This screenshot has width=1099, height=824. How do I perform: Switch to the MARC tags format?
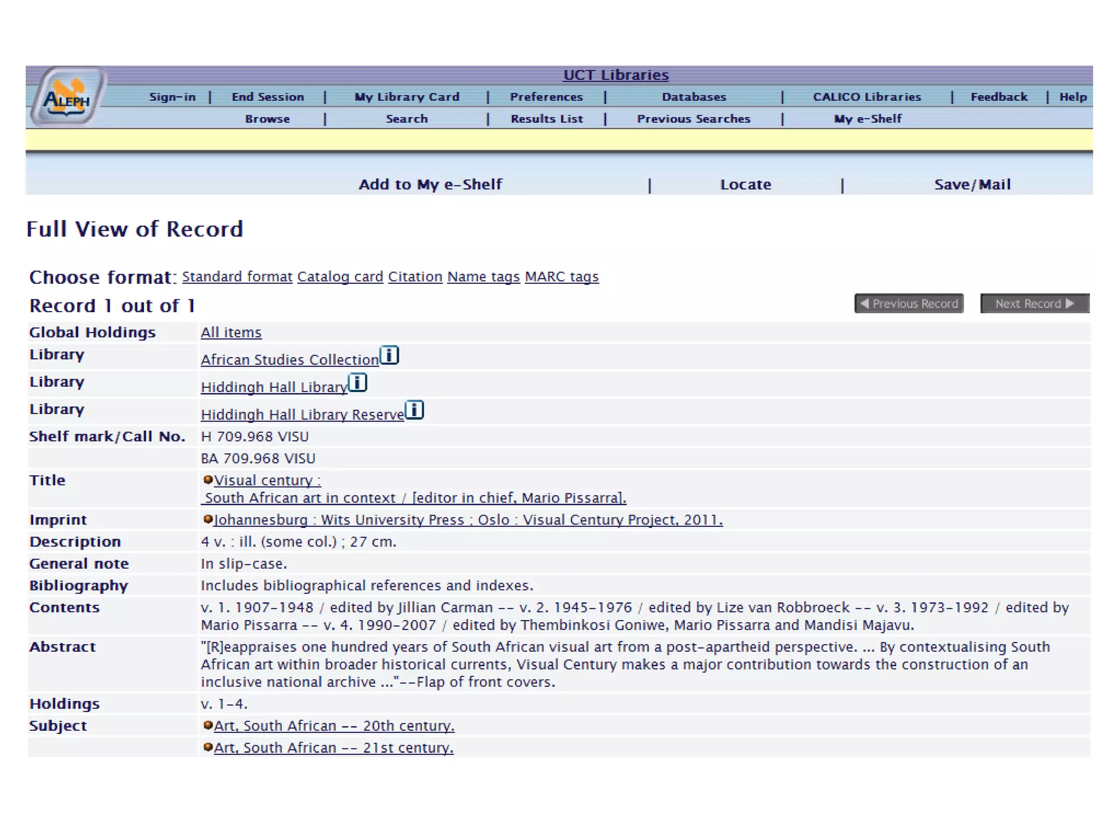[x=561, y=277]
